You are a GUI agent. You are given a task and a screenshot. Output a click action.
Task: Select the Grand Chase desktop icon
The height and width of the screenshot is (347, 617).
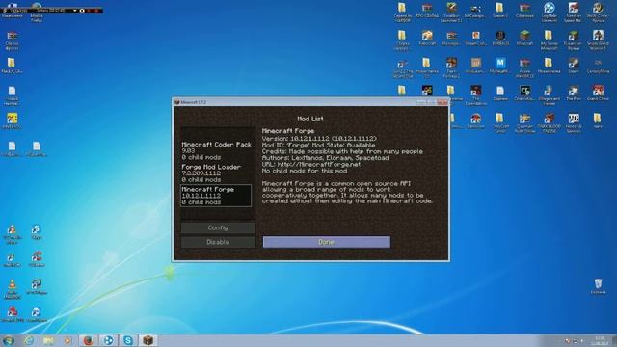(x=598, y=93)
